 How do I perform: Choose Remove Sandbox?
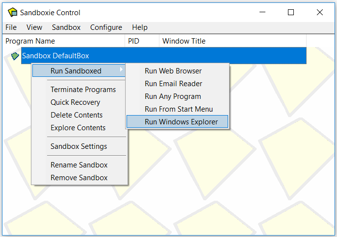point(79,178)
